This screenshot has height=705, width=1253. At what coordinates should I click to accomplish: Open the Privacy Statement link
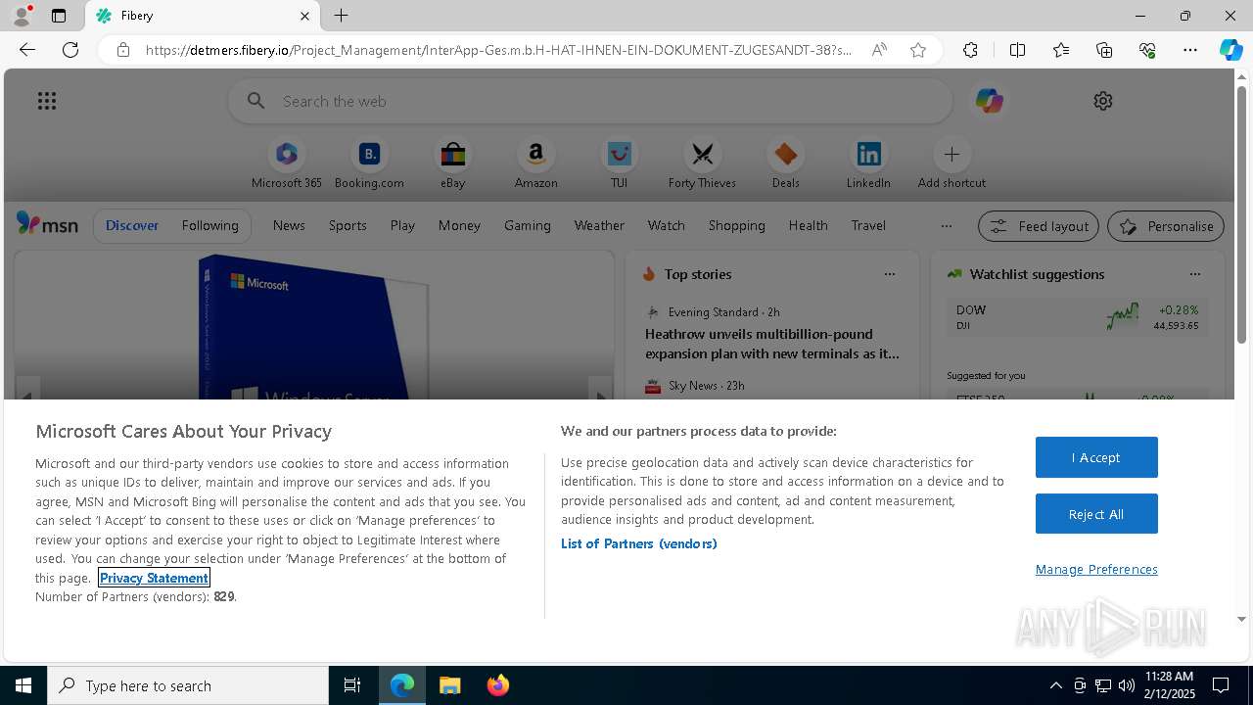point(154,578)
